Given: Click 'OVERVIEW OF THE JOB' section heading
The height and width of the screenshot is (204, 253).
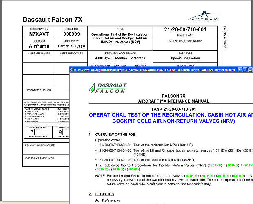Looking at the screenshot, I should pyautogui.click(x=115, y=135).
